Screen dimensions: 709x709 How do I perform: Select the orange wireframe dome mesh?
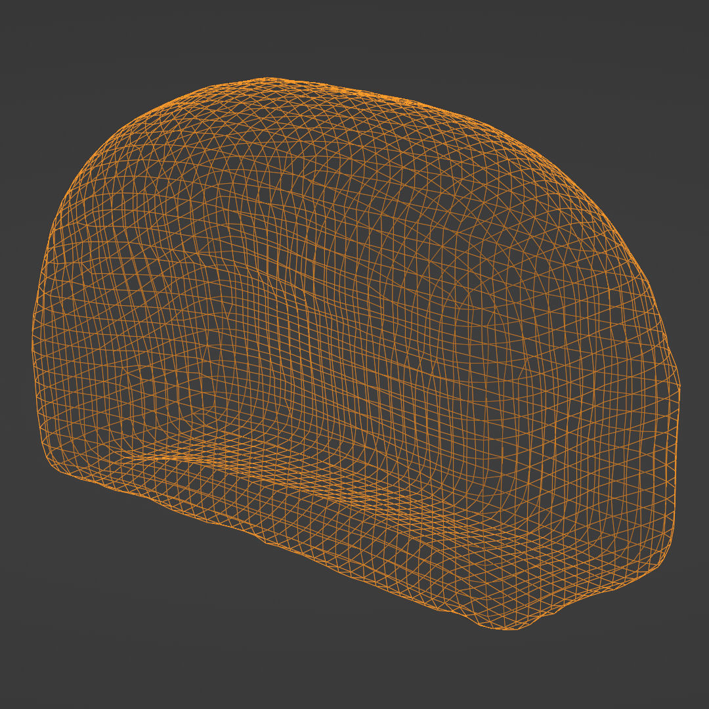356,353
